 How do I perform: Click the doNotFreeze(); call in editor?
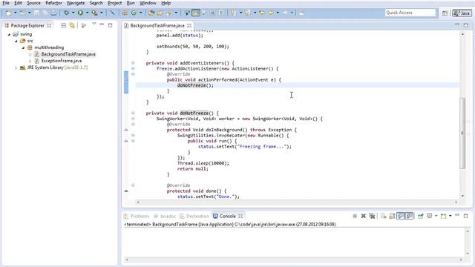[195, 85]
